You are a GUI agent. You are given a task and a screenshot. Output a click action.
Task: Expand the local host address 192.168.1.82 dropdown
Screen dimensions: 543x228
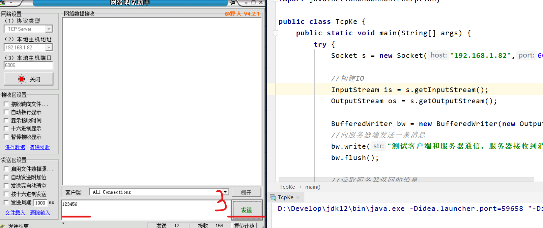(x=49, y=47)
